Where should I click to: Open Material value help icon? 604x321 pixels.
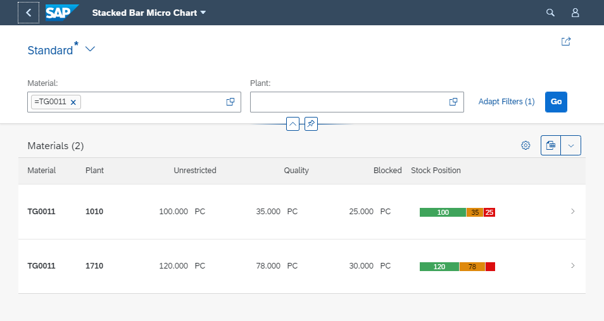(230, 102)
